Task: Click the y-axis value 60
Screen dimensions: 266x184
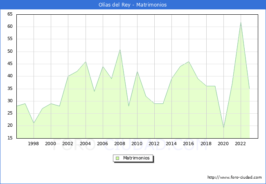Action: pos(10,27)
